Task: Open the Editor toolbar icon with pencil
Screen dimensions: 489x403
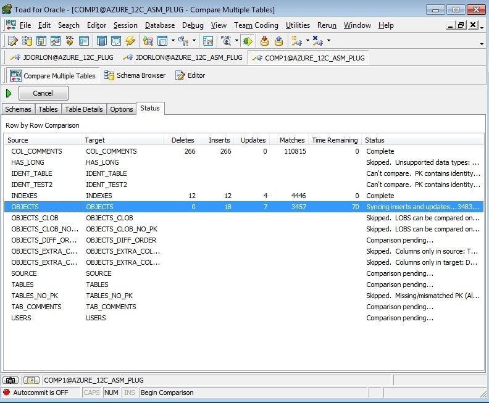Action: pos(13,41)
